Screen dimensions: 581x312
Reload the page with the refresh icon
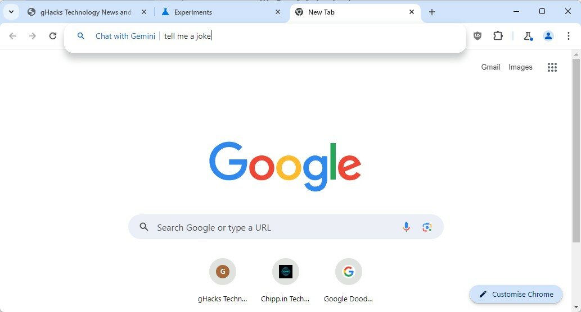pos(53,36)
